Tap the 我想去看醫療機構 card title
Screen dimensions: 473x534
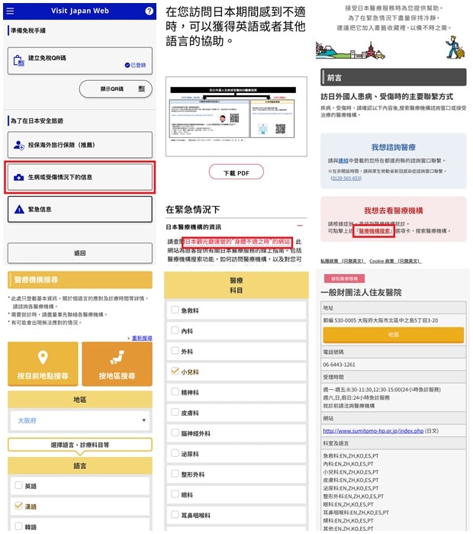[x=394, y=211]
